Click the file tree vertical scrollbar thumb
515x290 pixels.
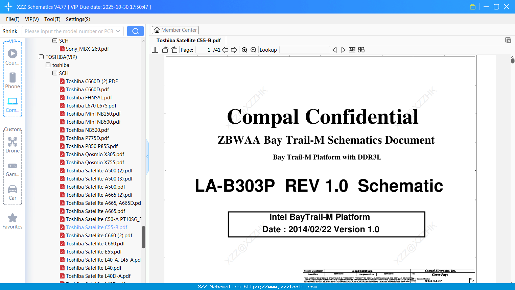143,237
